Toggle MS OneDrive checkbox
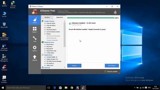This screenshot has height=90, width=160. pos(45,63)
